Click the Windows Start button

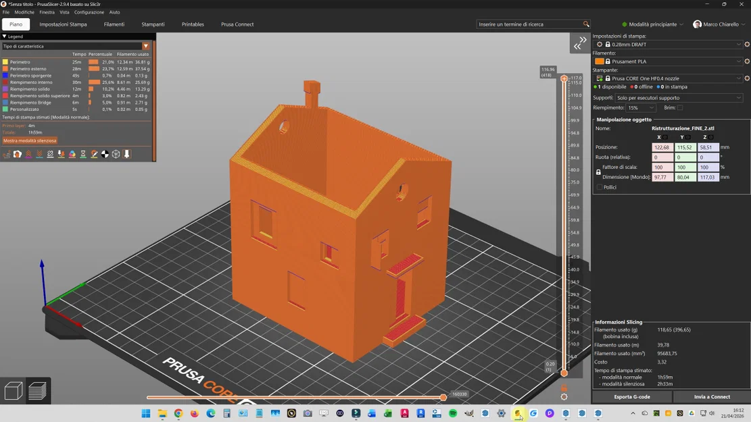pyautogui.click(x=146, y=413)
